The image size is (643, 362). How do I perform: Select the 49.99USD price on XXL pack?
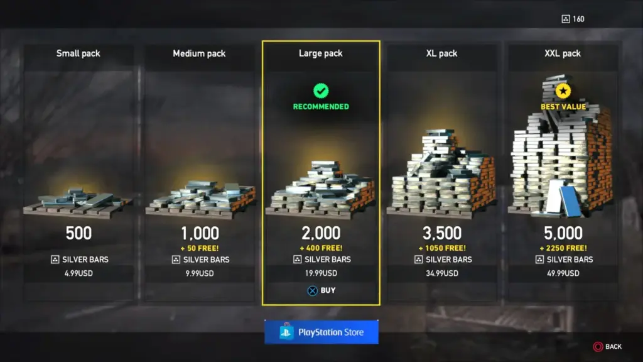tap(563, 273)
